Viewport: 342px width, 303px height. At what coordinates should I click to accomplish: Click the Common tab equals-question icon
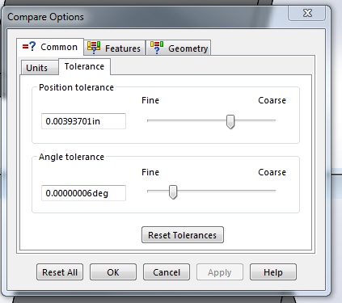point(29,46)
